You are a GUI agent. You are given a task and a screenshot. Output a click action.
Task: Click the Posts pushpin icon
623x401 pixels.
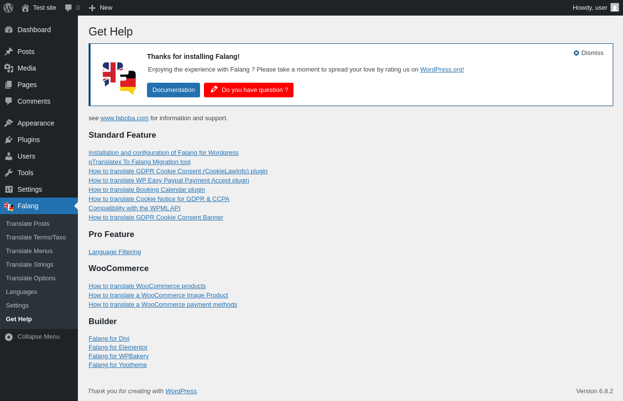click(x=9, y=52)
